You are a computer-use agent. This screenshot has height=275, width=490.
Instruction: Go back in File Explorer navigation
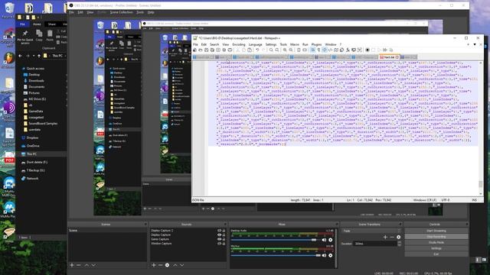(x=20, y=56)
